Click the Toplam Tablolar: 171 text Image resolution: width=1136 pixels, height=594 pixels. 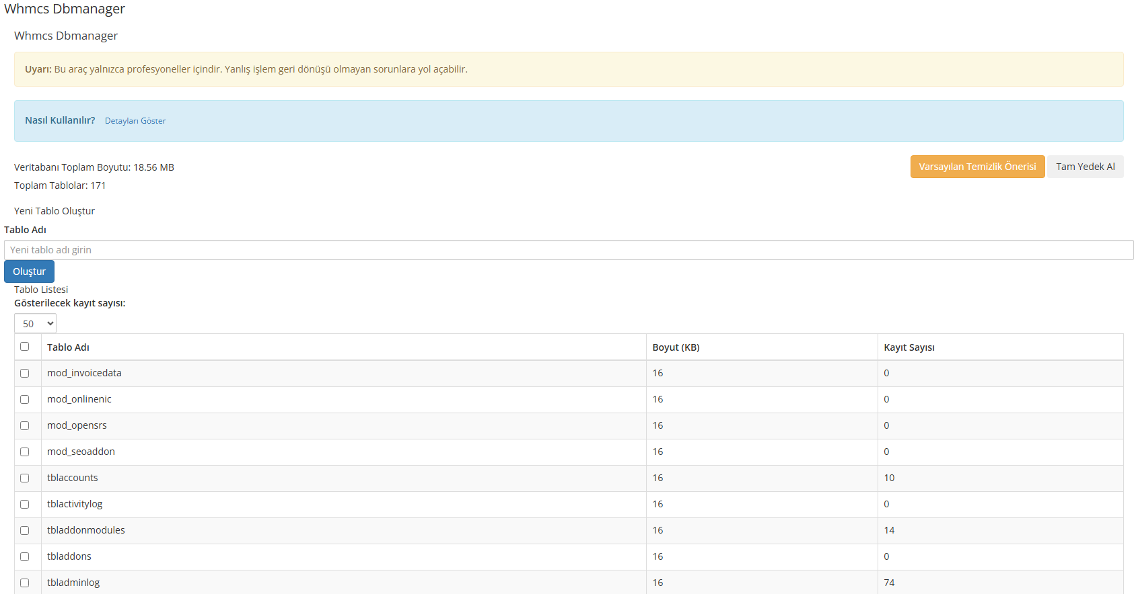pyautogui.click(x=60, y=185)
